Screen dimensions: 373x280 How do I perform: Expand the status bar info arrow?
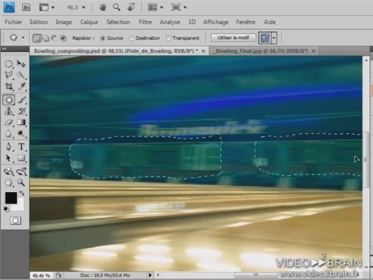[150, 275]
